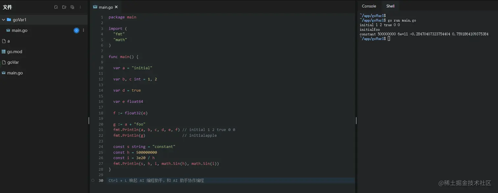Viewport: 498px width, 193px height.
Task: Click the "math" import line
Action: point(120,40)
